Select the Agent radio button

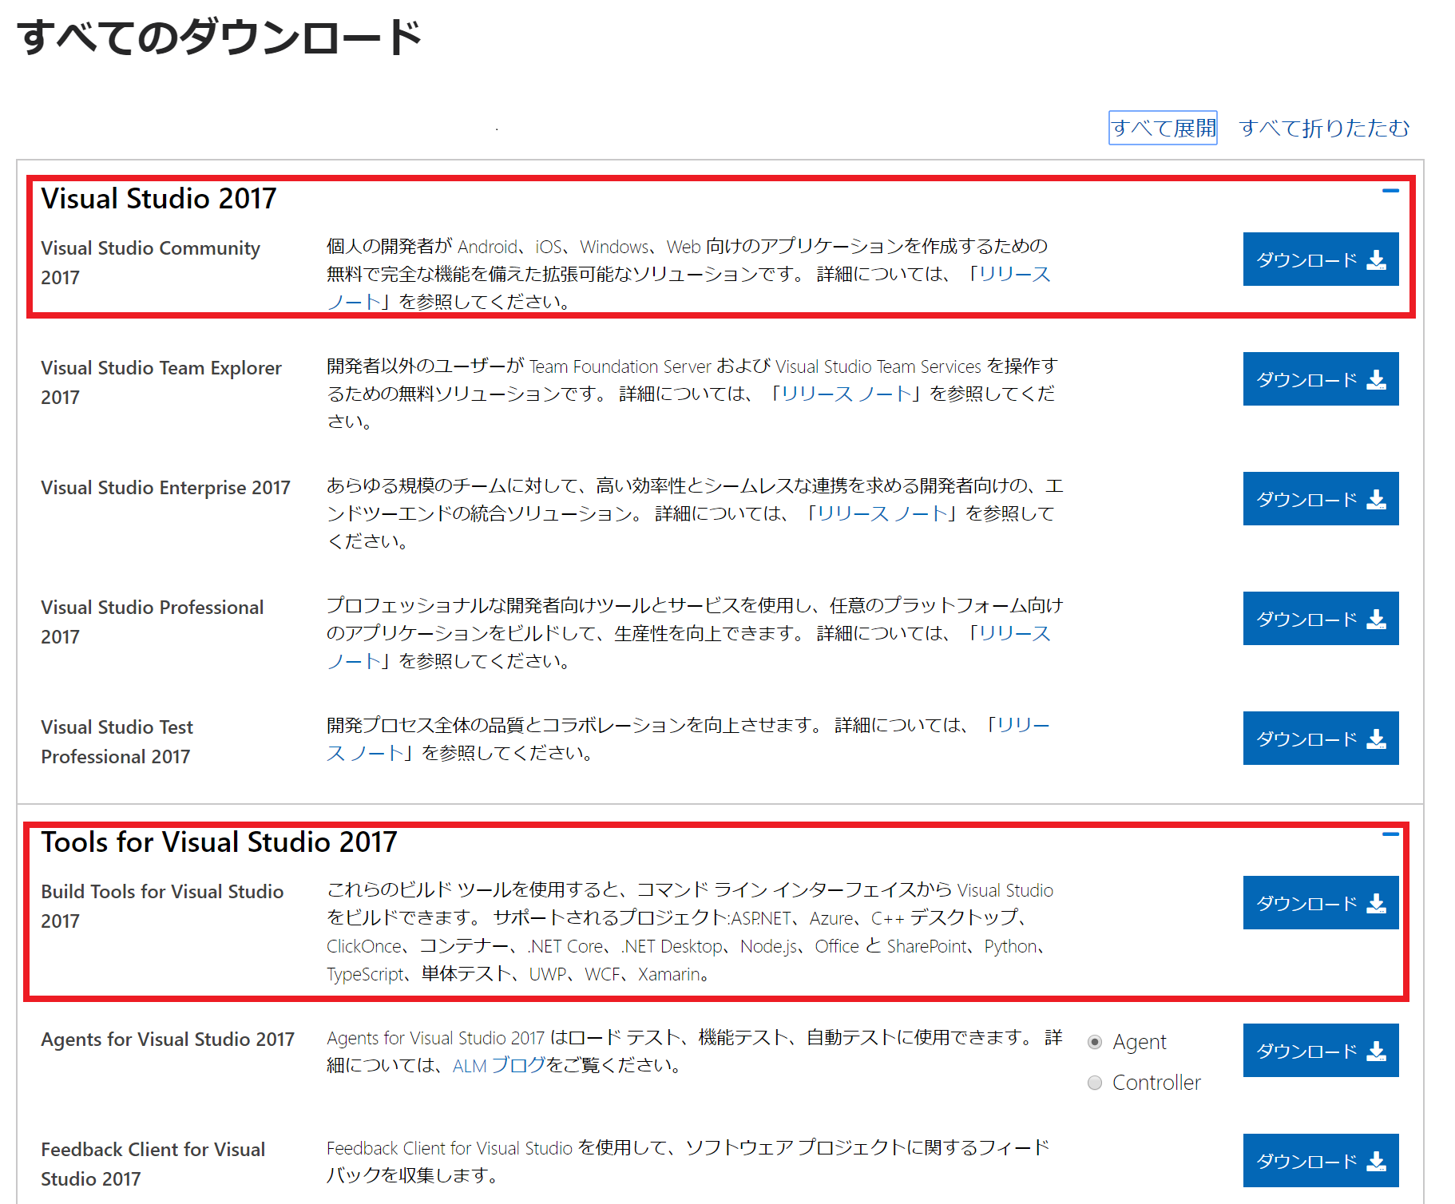tap(1094, 1042)
